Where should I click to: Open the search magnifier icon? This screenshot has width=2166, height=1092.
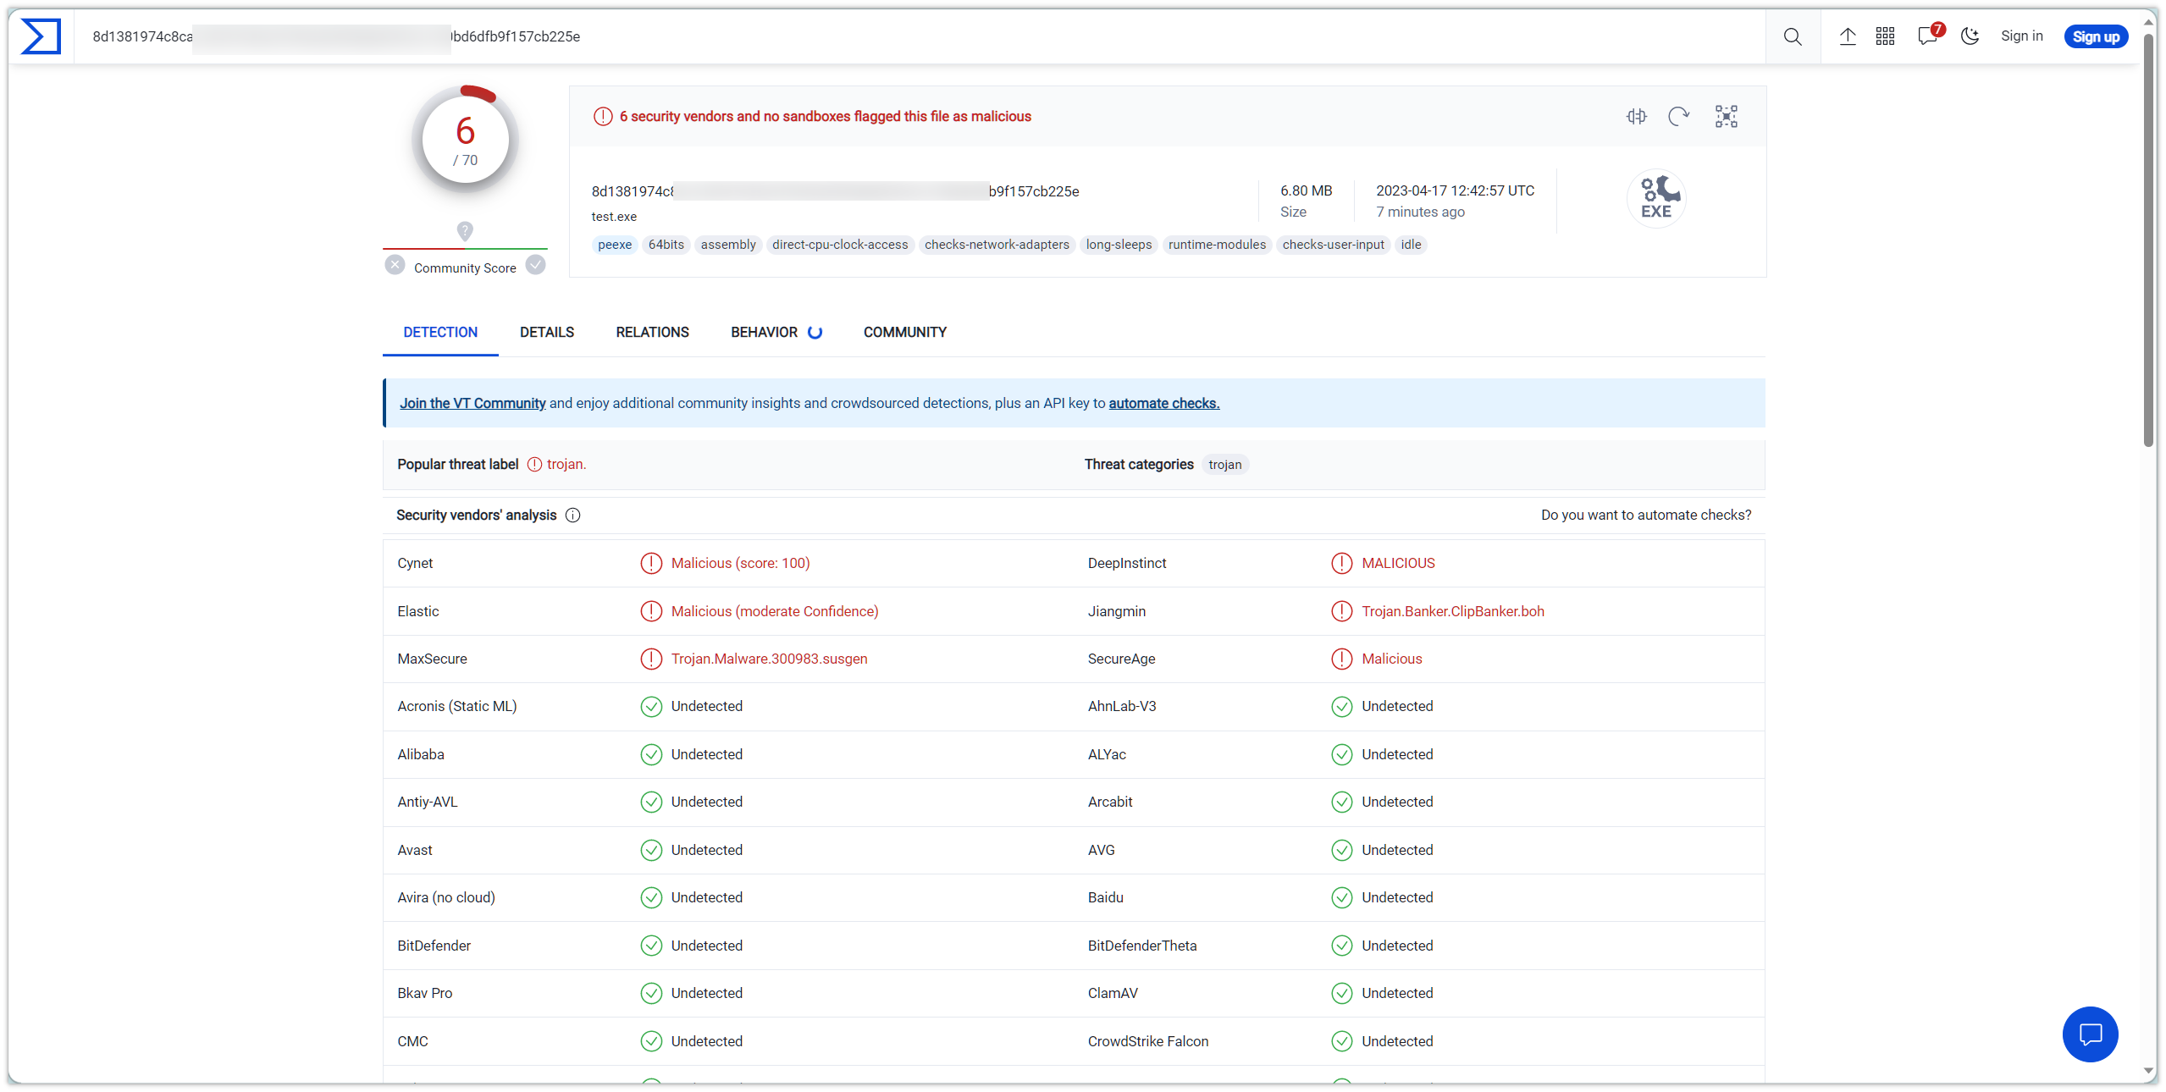point(1793,36)
